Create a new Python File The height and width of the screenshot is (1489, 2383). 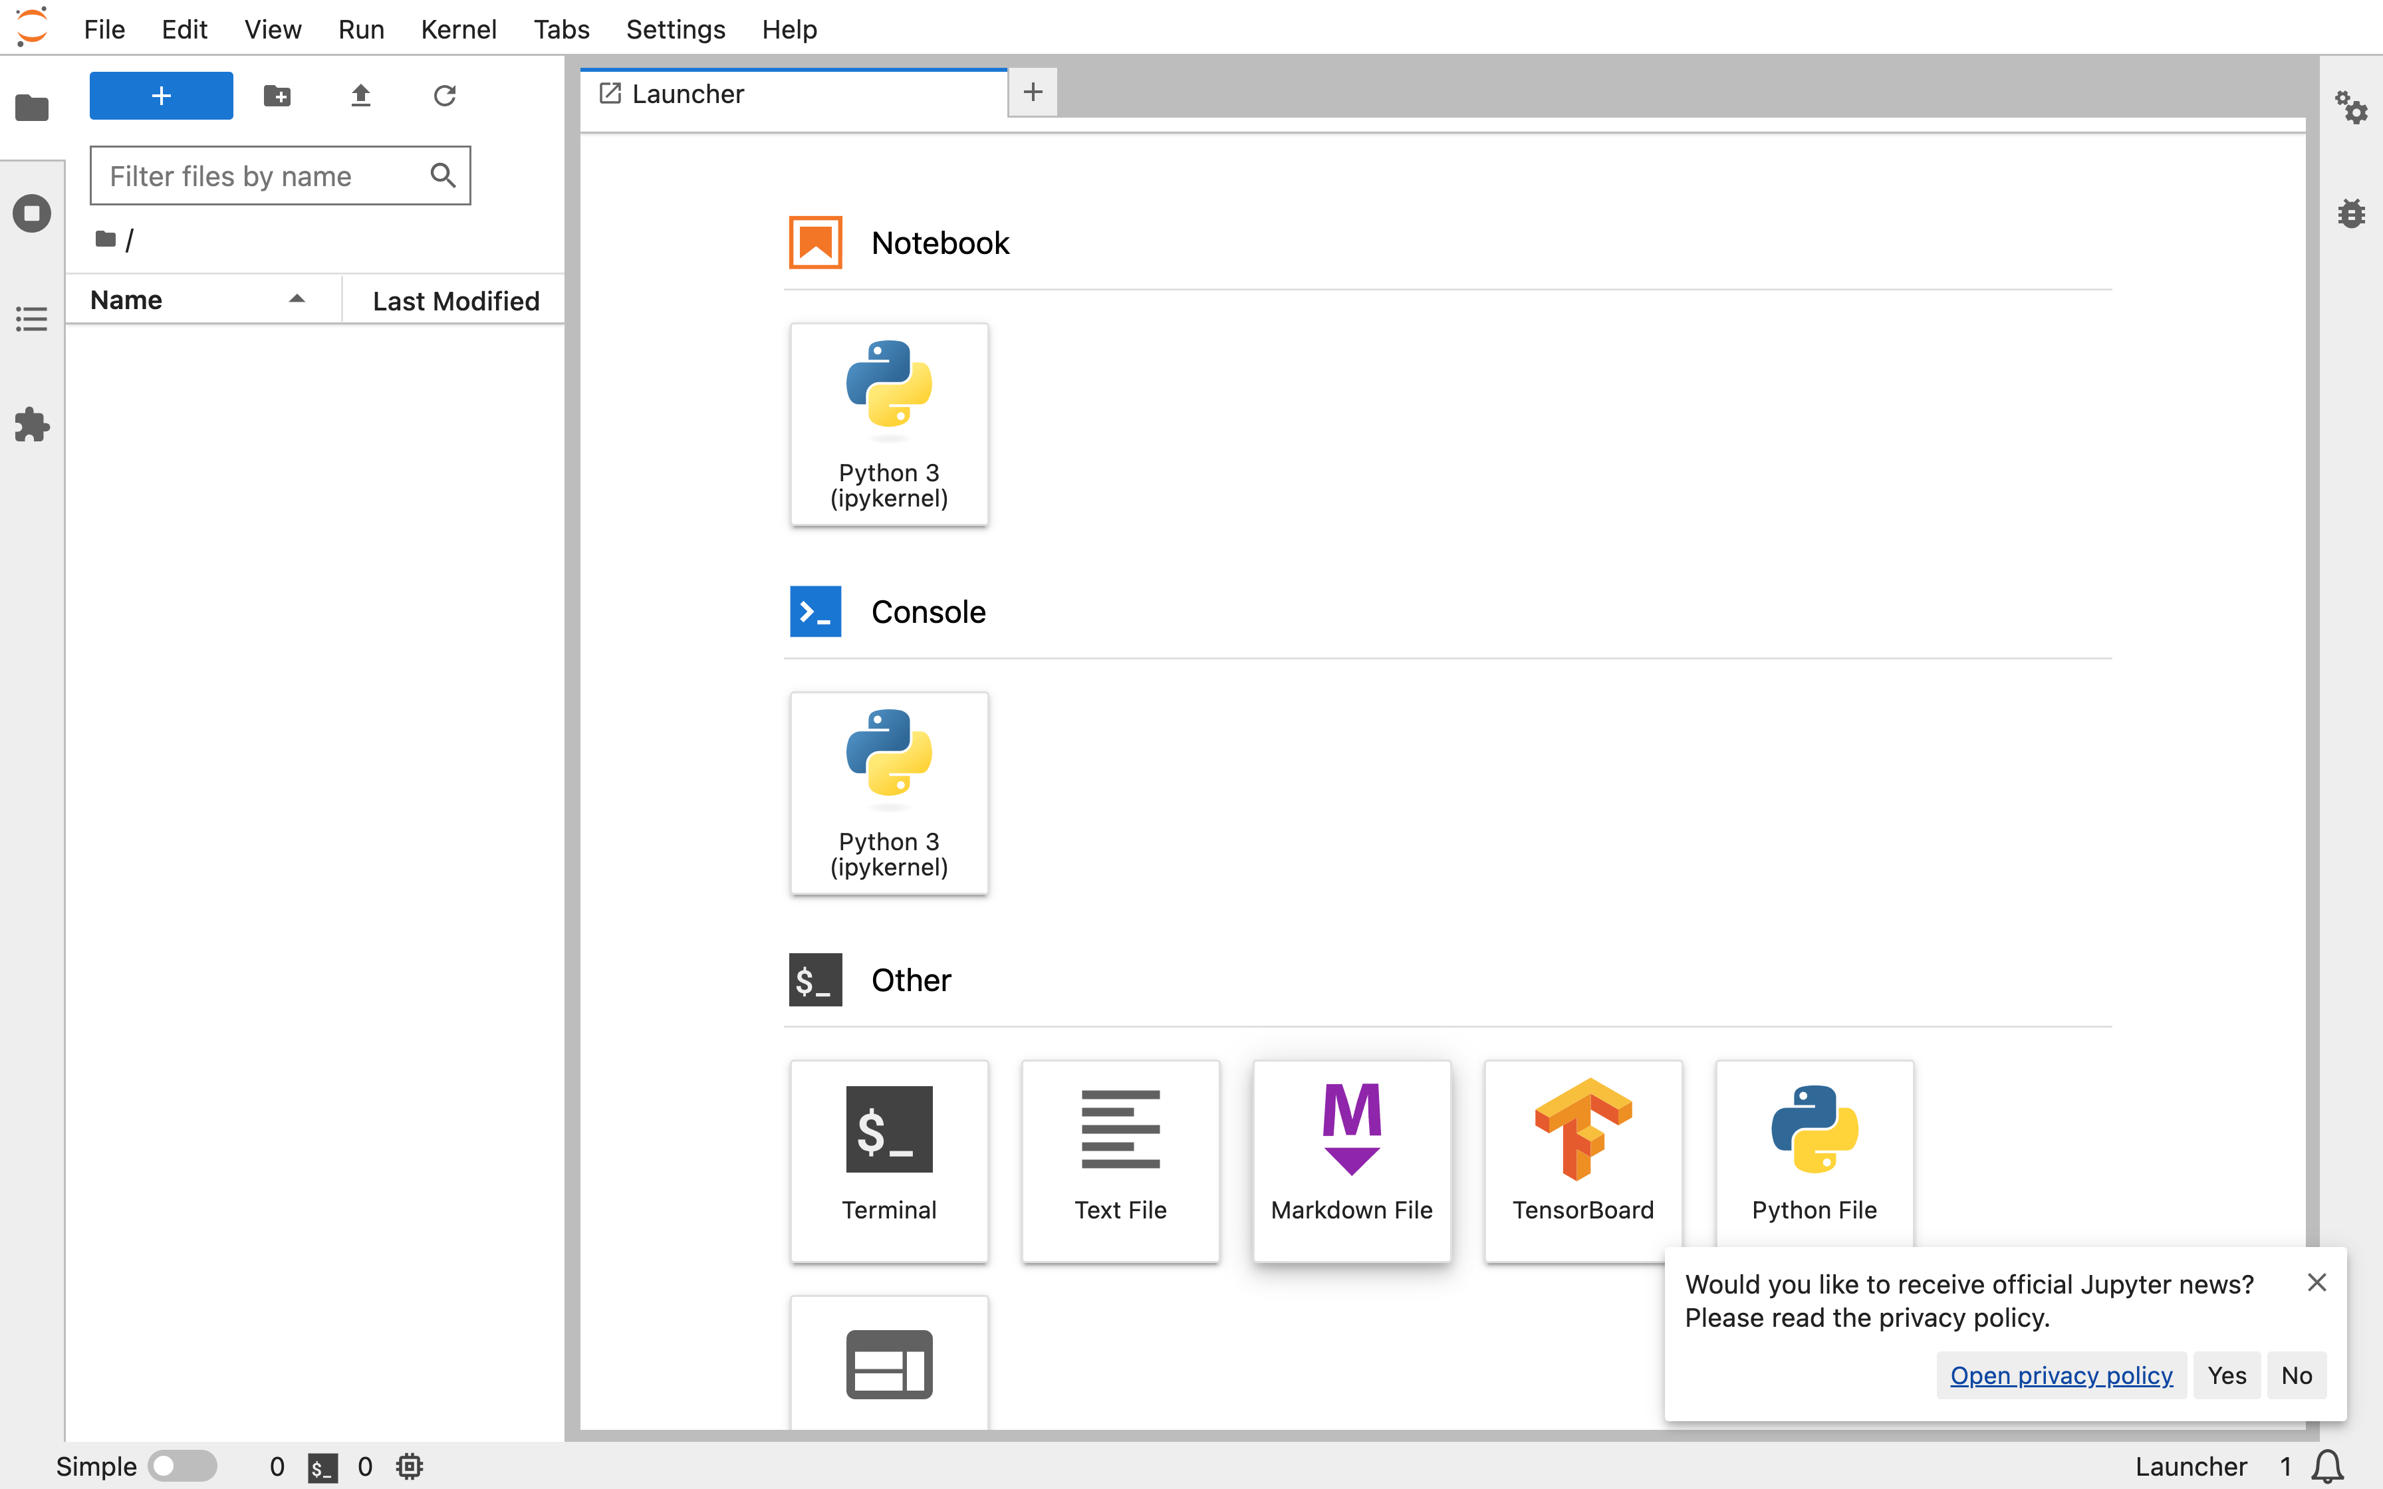[x=1815, y=1154]
